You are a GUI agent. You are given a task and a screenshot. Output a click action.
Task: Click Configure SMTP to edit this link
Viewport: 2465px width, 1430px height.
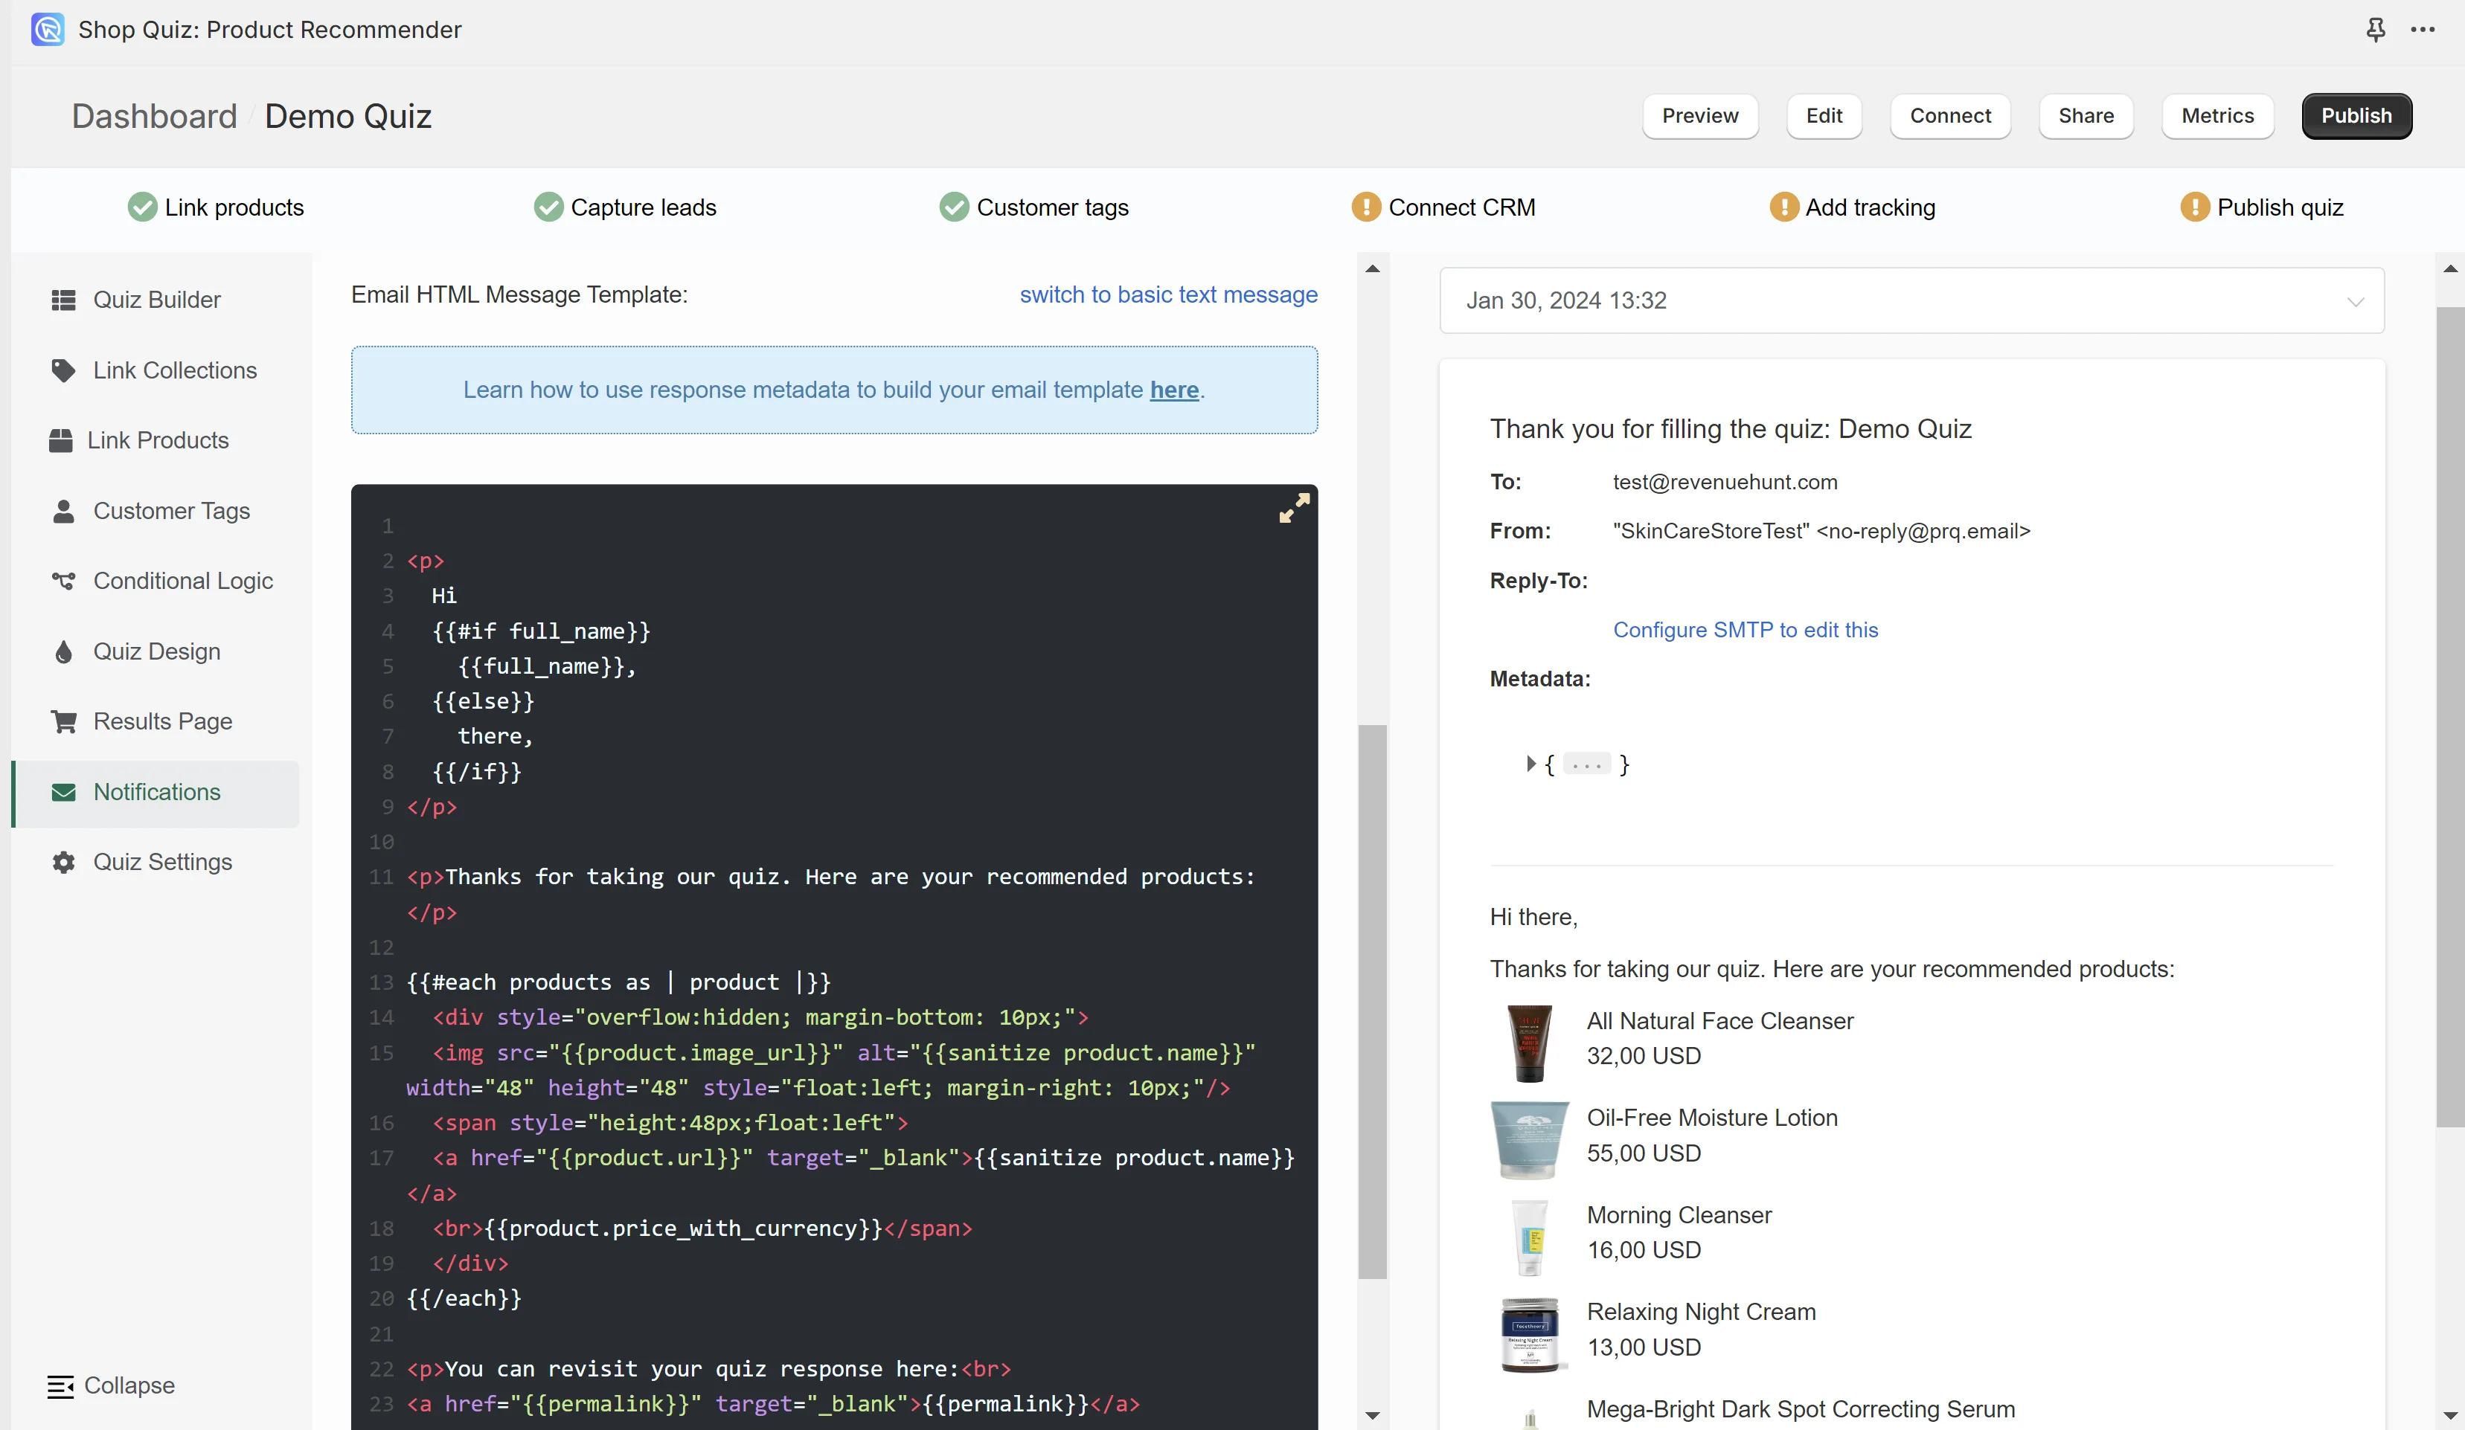tap(1745, 629)
